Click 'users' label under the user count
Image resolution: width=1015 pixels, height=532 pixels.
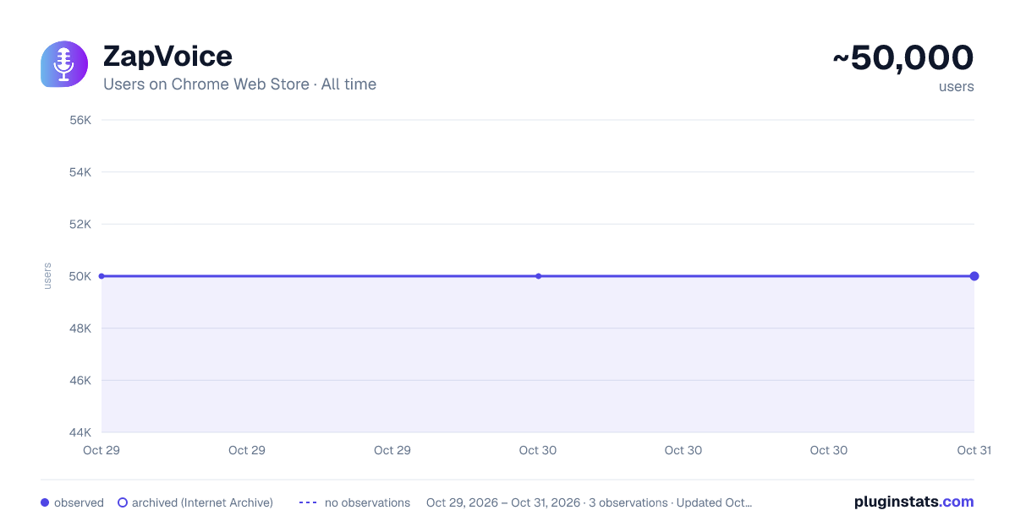[957, 86]
